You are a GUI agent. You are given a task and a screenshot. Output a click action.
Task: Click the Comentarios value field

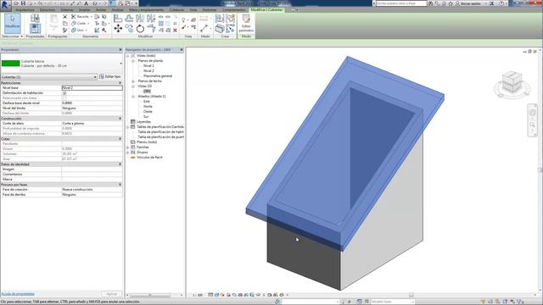point(92,175)
